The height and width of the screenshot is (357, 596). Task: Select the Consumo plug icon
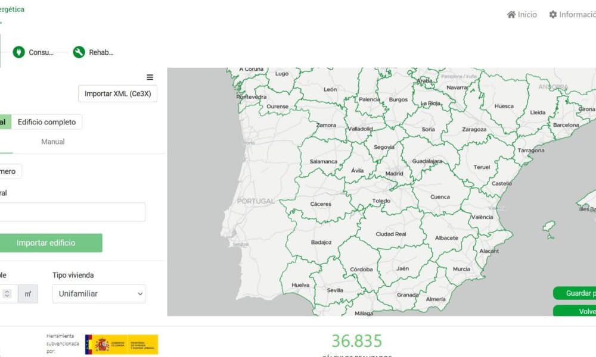click(19, 52)
